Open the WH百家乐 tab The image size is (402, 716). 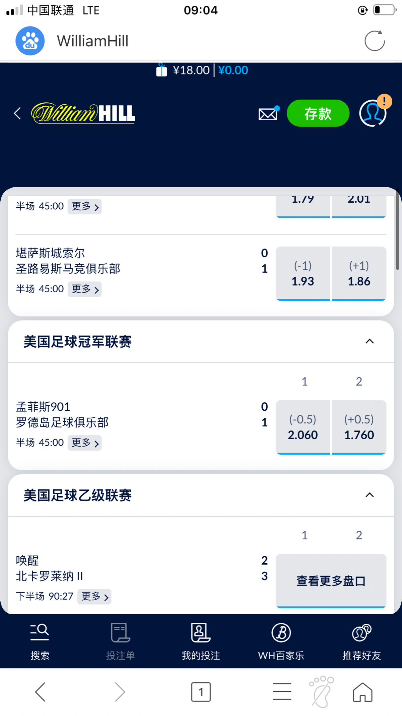281,641
